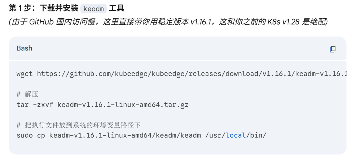The image size is (354, 162).
Task: Copy the Bash code block
Action: pyautogui.click(x=333, y=49)
